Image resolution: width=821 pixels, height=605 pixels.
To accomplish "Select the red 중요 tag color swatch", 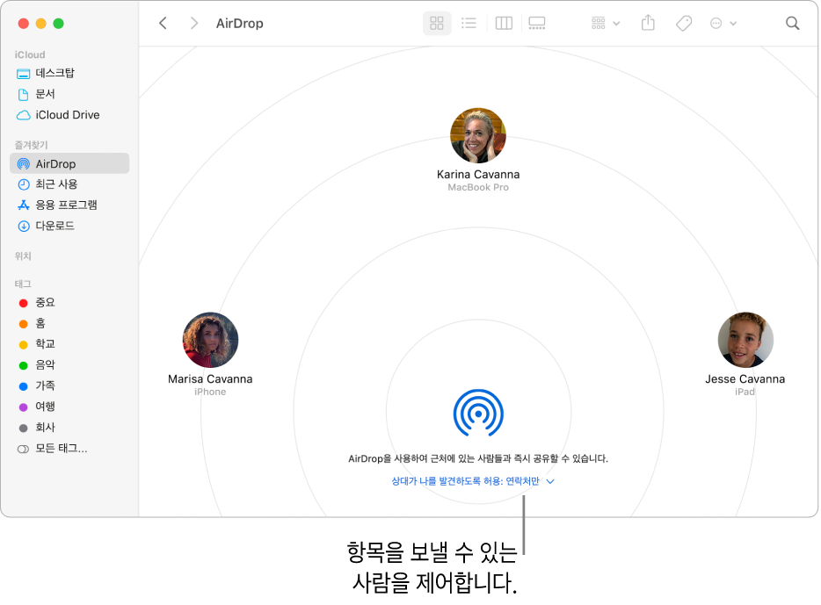I will click(22, 302).
